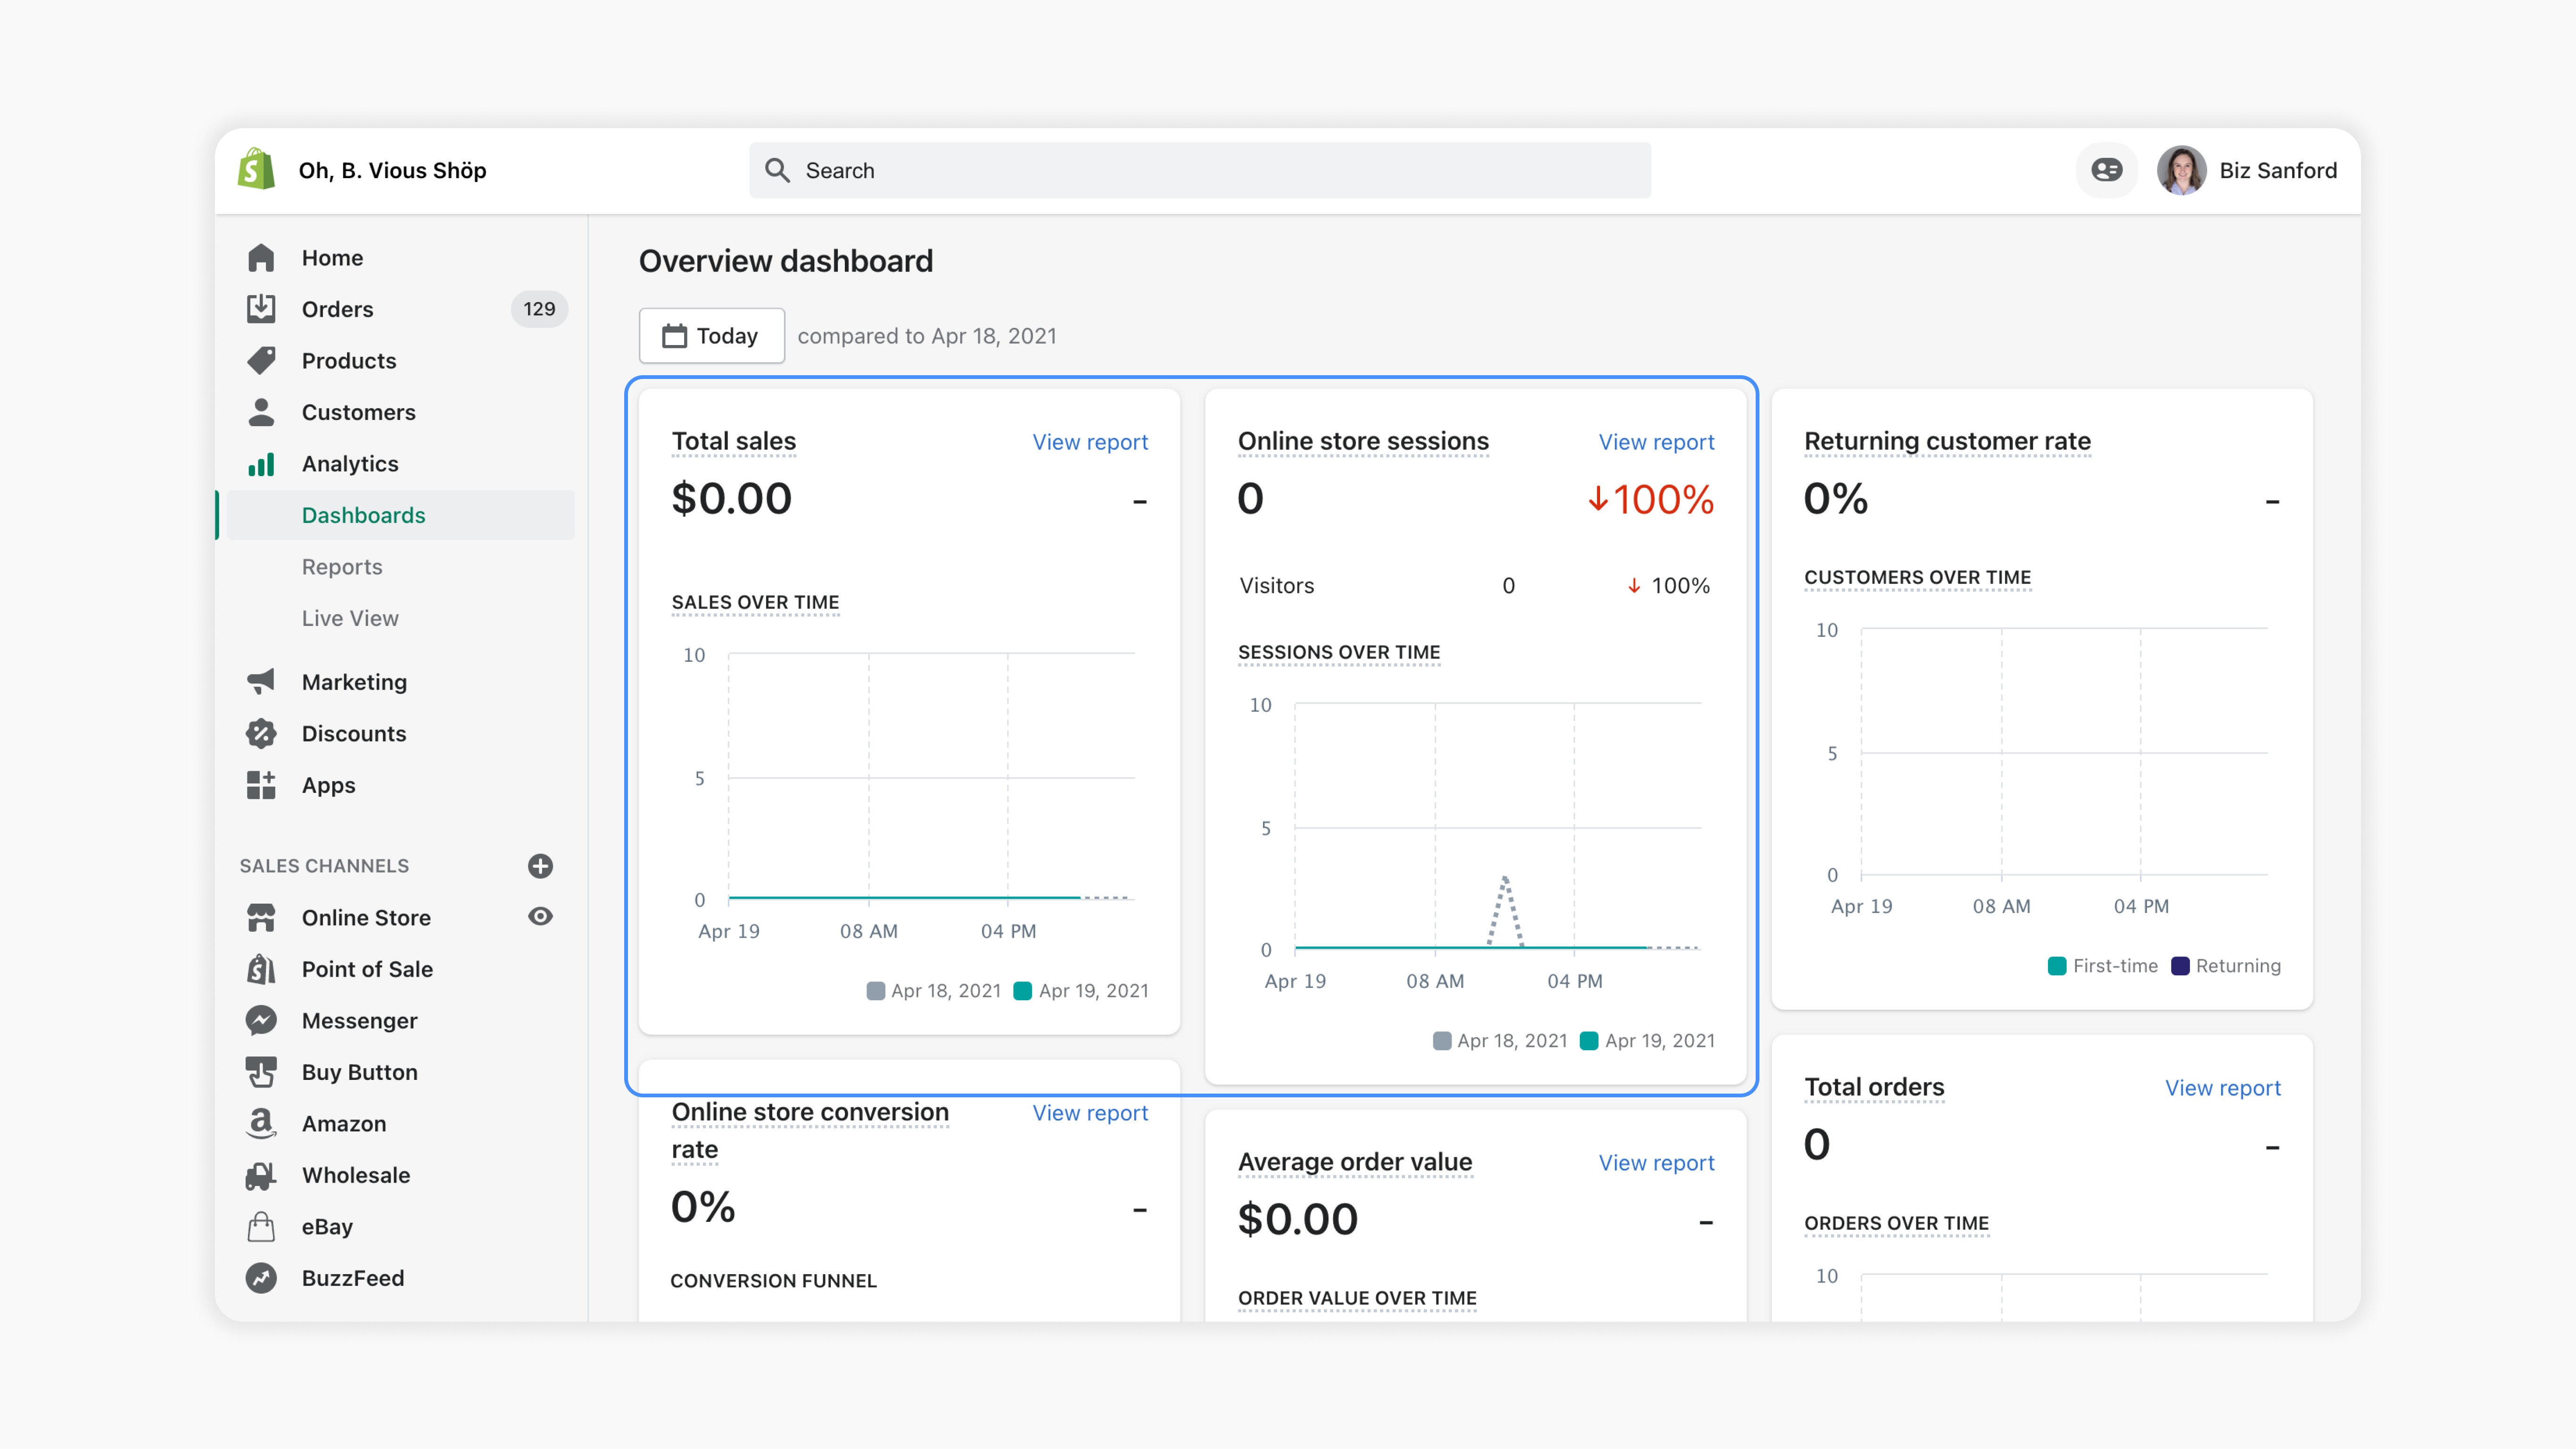The image size is (2576, 1449).
Task: Click the Shopify logo icon
Action: coord(257,170)
